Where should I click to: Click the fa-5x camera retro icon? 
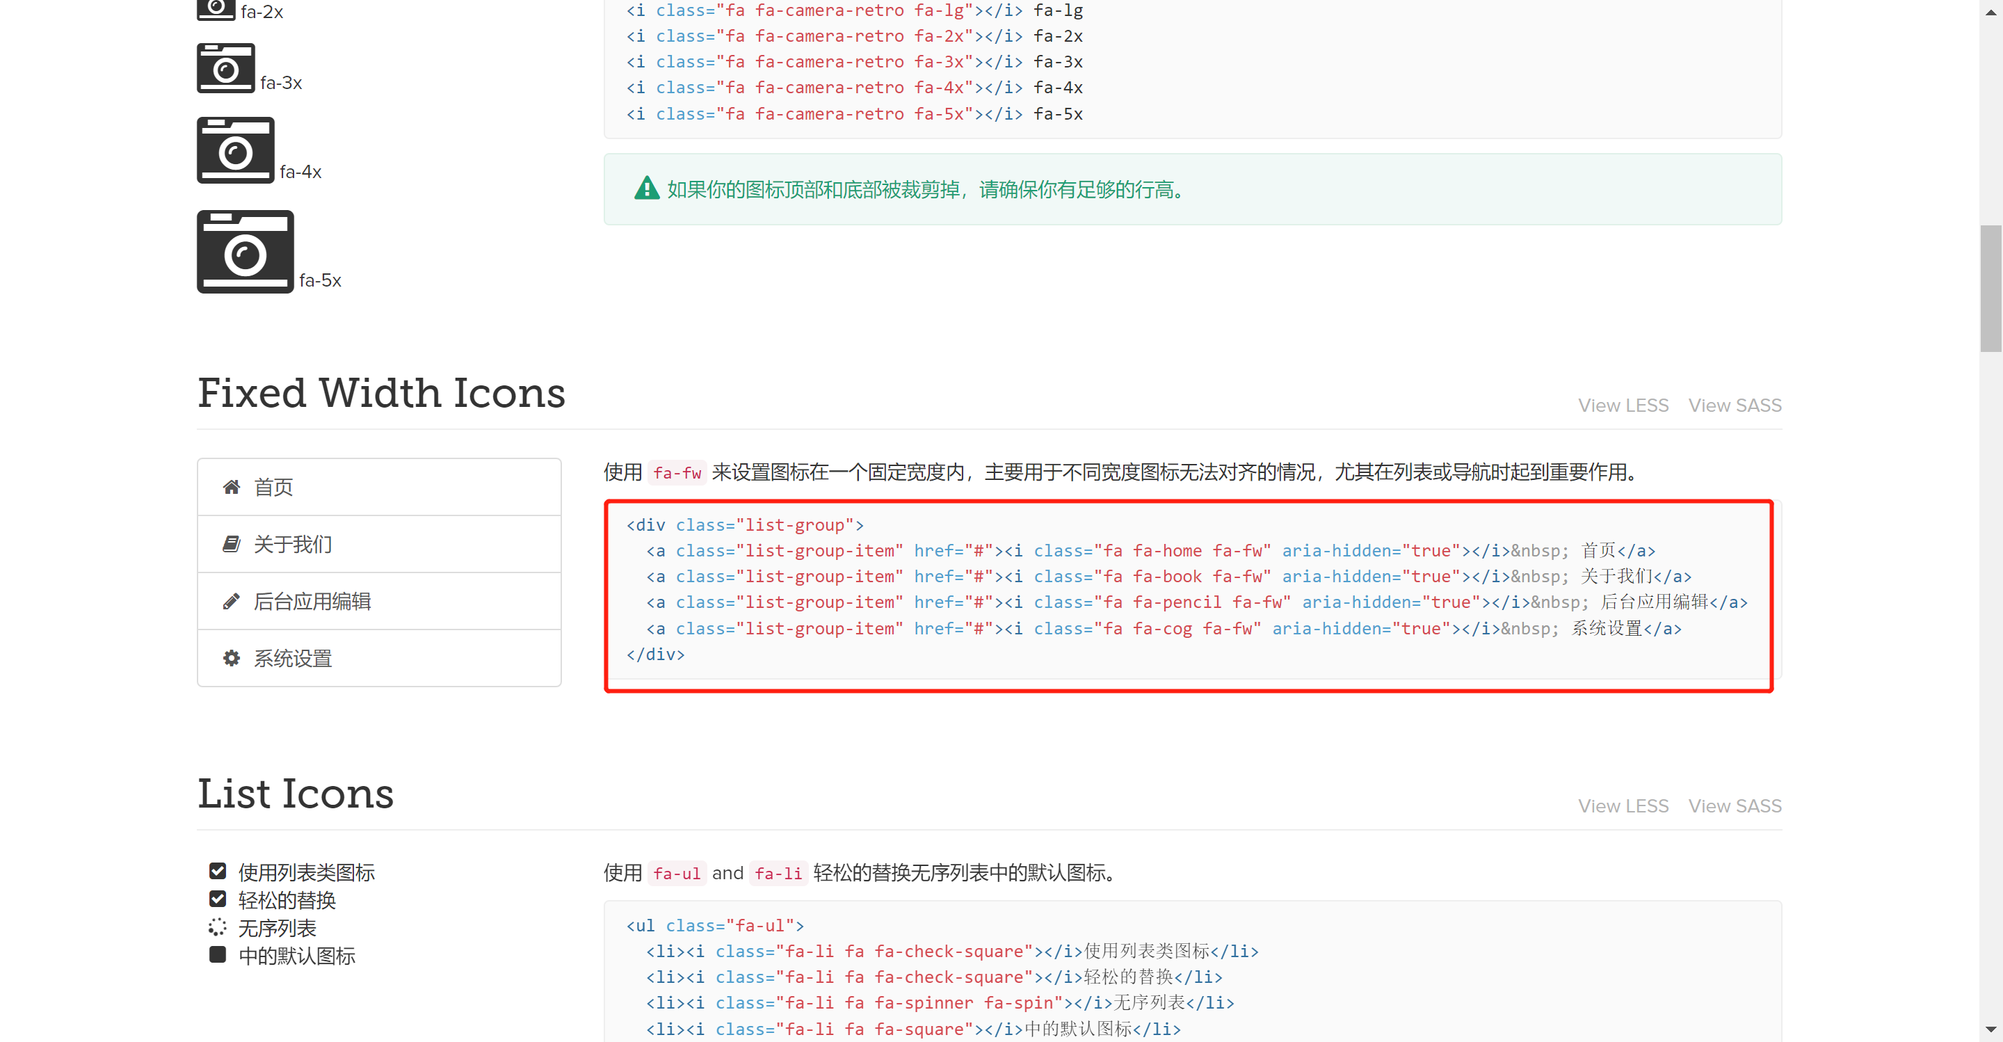point(245,252)
